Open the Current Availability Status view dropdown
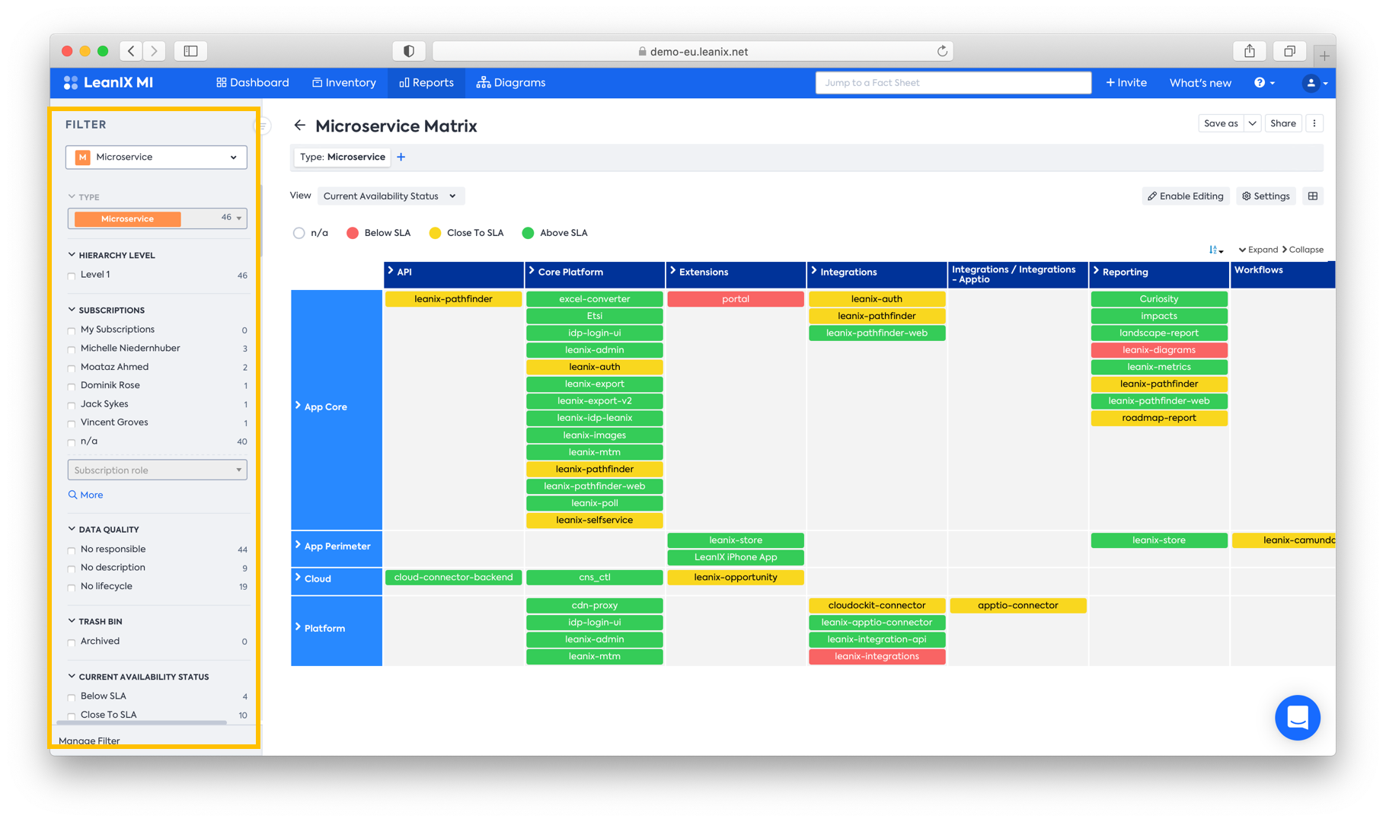The width and height of the screenshot is (1386, 822). [390, 196]
